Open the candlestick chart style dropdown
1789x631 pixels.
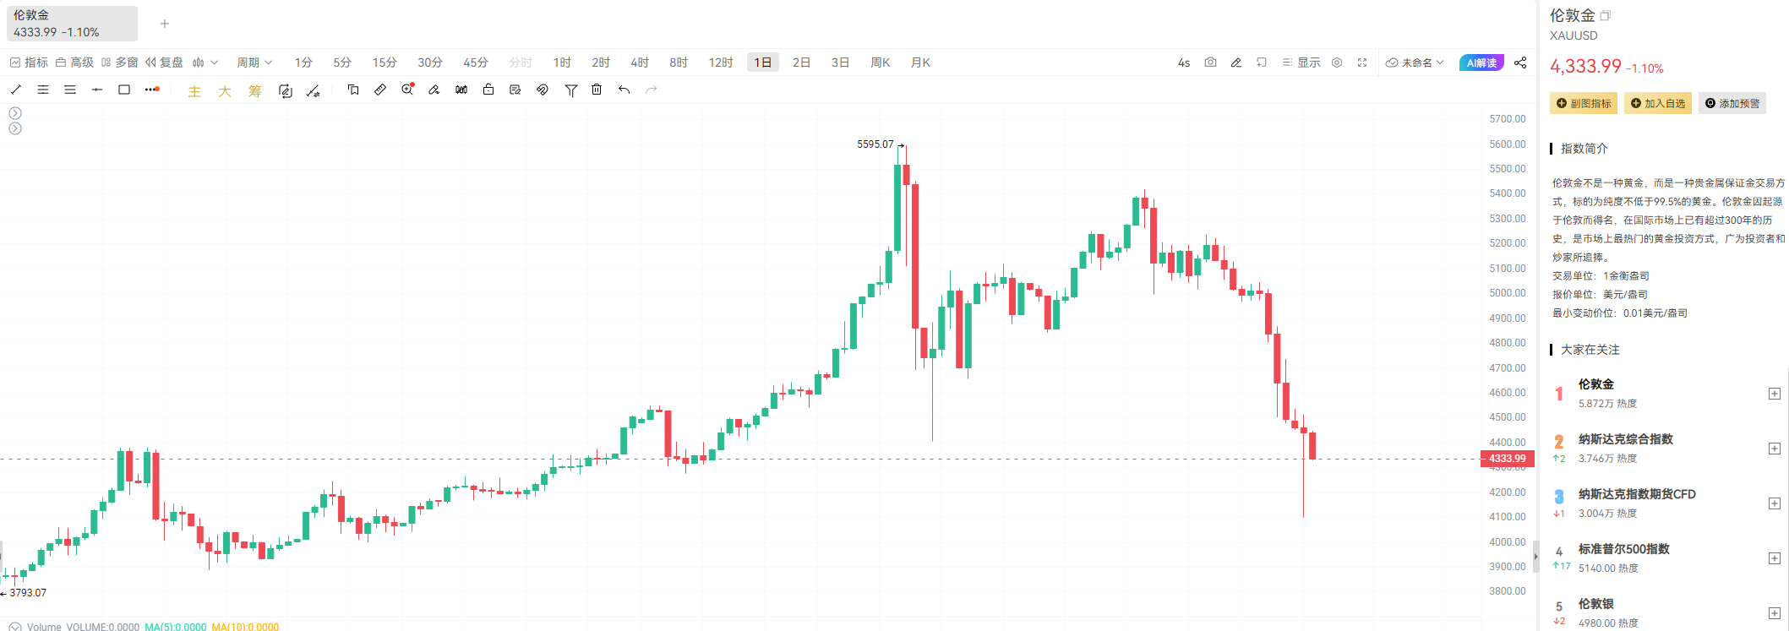(x=205, y=63)
